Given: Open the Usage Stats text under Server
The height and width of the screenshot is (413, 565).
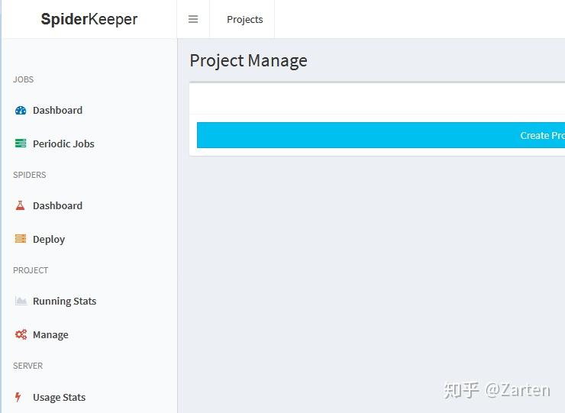Looking at the screenshot, I should (59, 397).
